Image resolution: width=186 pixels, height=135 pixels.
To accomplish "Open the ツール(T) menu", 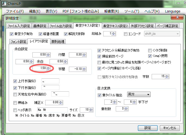I will [x=132, y=11].
